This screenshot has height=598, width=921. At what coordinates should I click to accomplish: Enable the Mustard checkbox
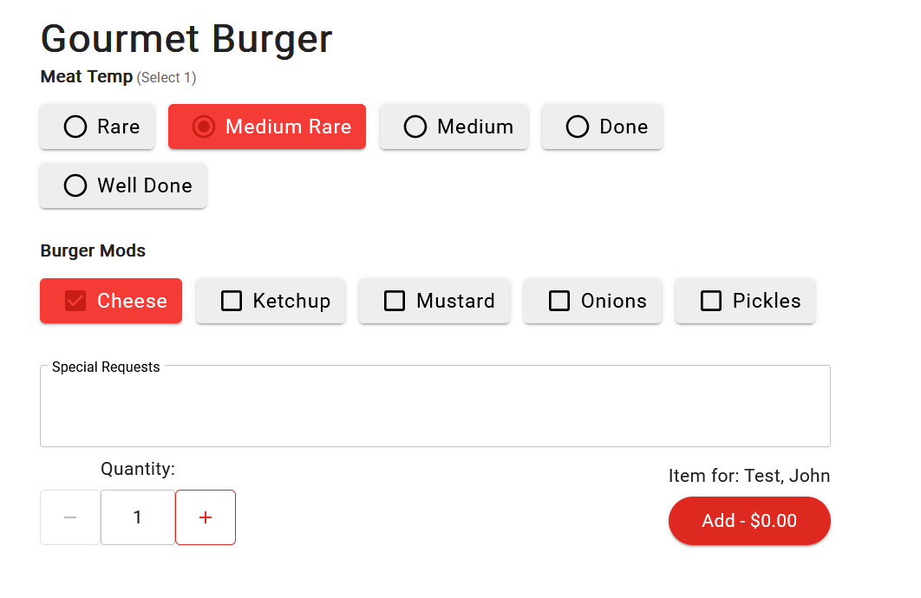(434, 302)
